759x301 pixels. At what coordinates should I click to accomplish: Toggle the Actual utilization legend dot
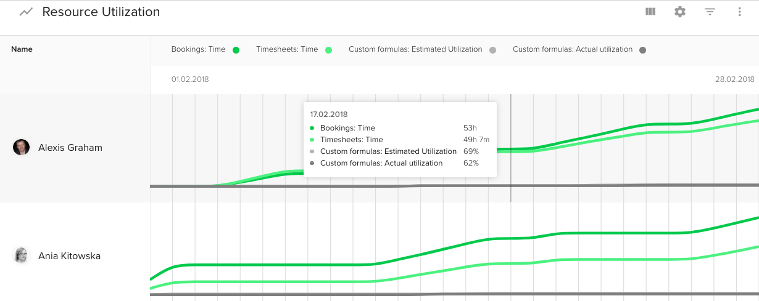point(642,50)
